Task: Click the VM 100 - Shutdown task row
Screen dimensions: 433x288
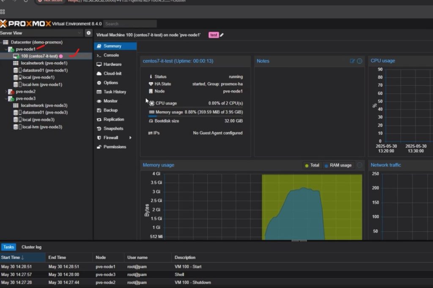Action: point(216,283)
